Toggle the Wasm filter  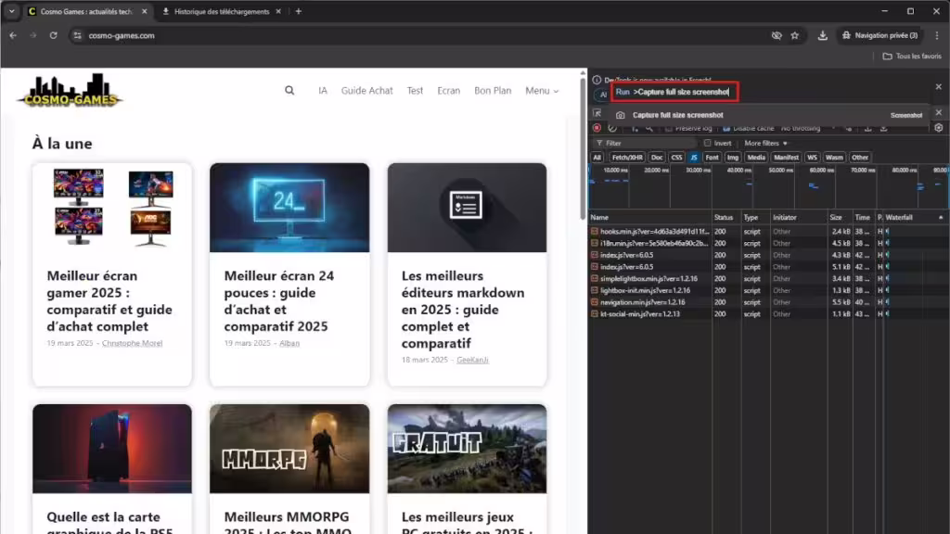click(834, 158)
